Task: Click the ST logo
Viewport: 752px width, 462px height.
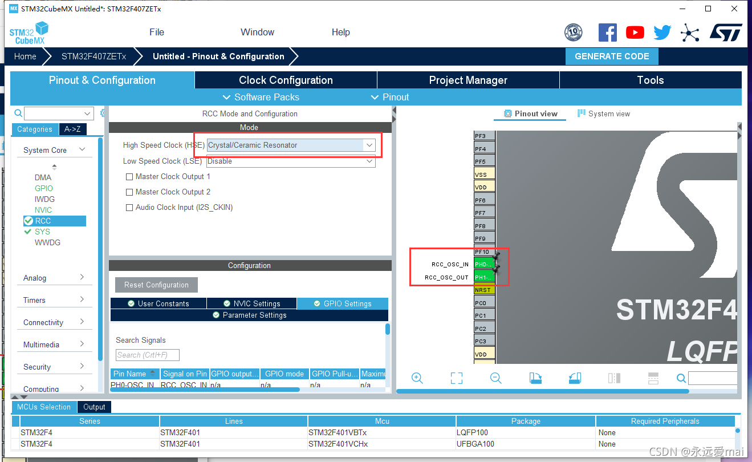Action: pos(726,32)
